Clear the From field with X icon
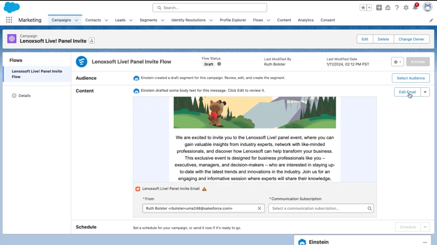 259,208
